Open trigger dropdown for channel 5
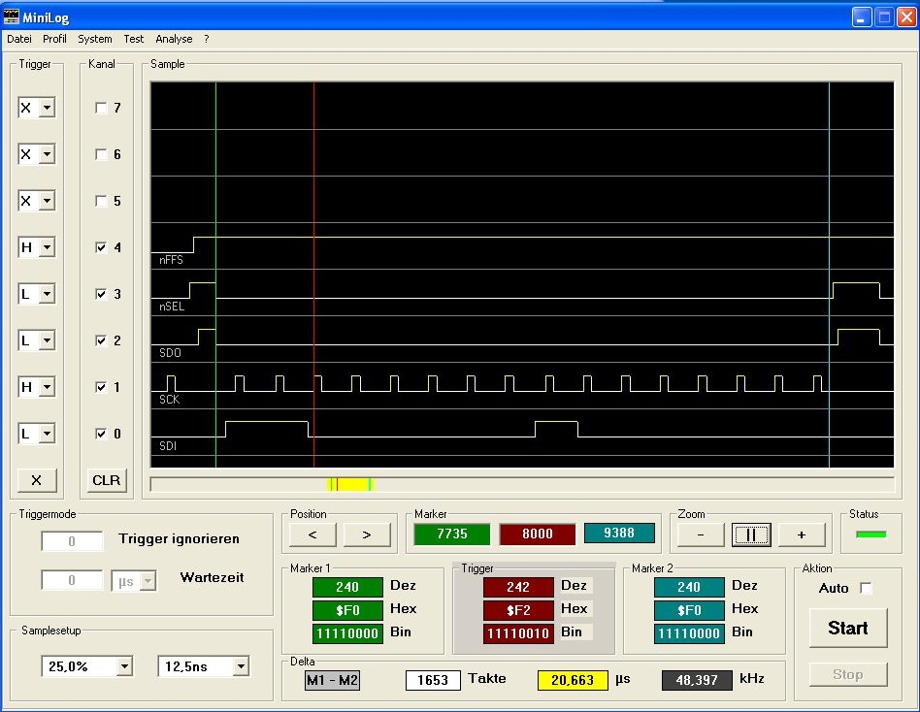 [47, 201]
